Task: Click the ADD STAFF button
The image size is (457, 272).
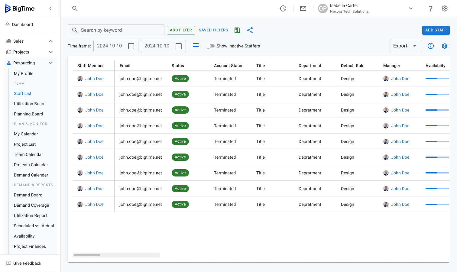Action: pos(436,30)
